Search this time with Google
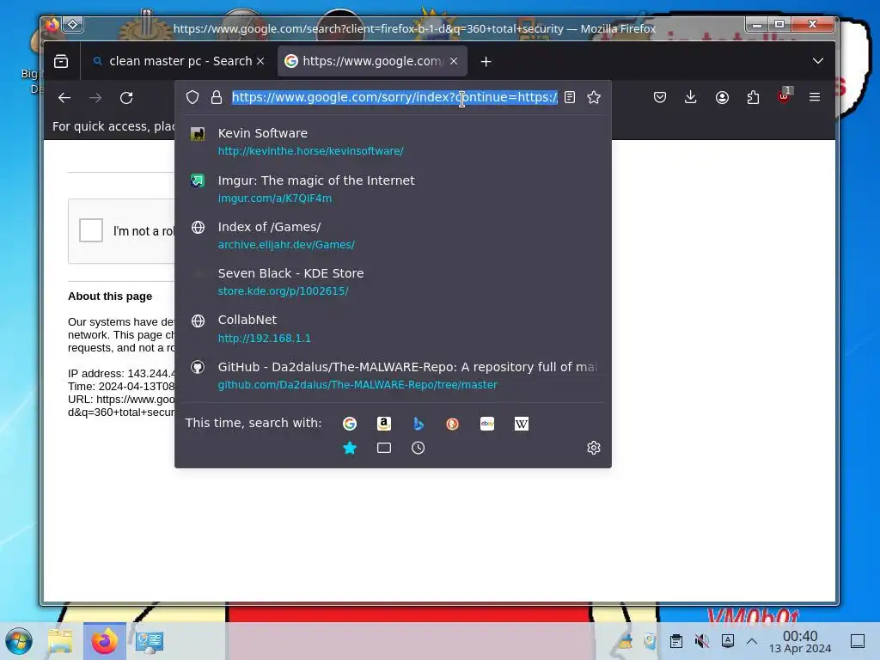This screenshot has height=660, width=880. [350, 424]
